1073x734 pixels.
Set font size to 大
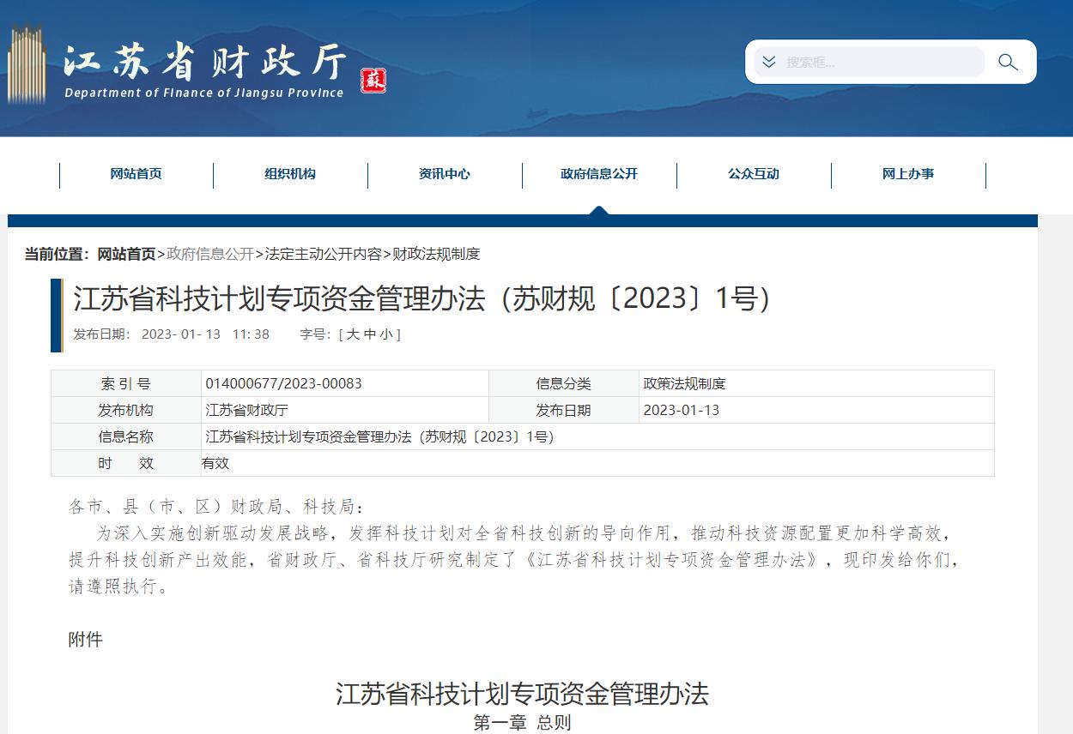[353, 334]
